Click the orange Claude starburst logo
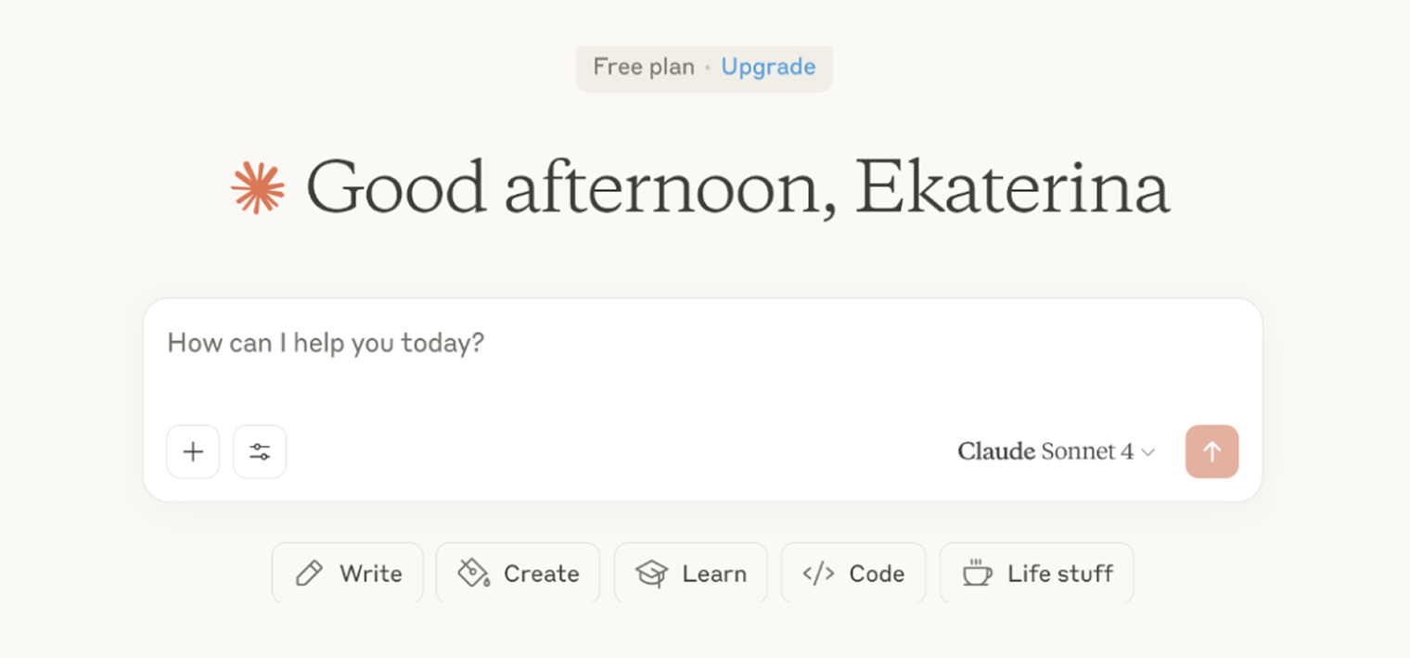Image resolution: width=1410 pixels, height=658 pixels. 258,188
